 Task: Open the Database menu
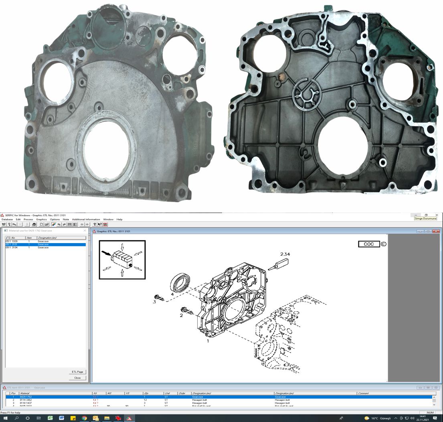point(7,219)
